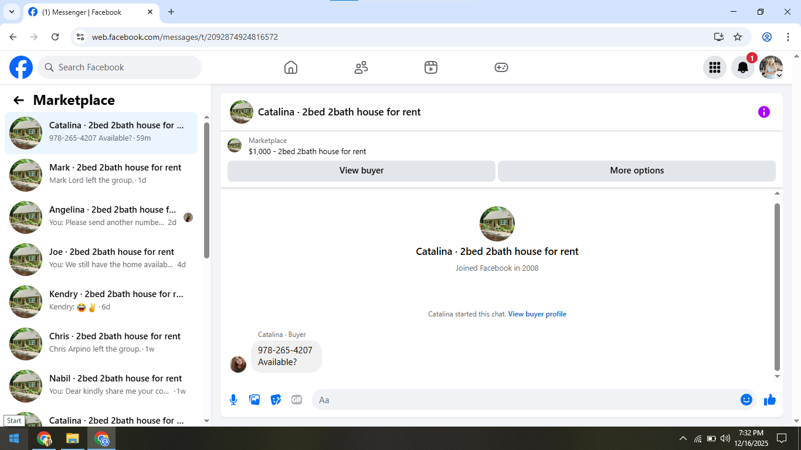Open a new browser tab

[171, 12]
